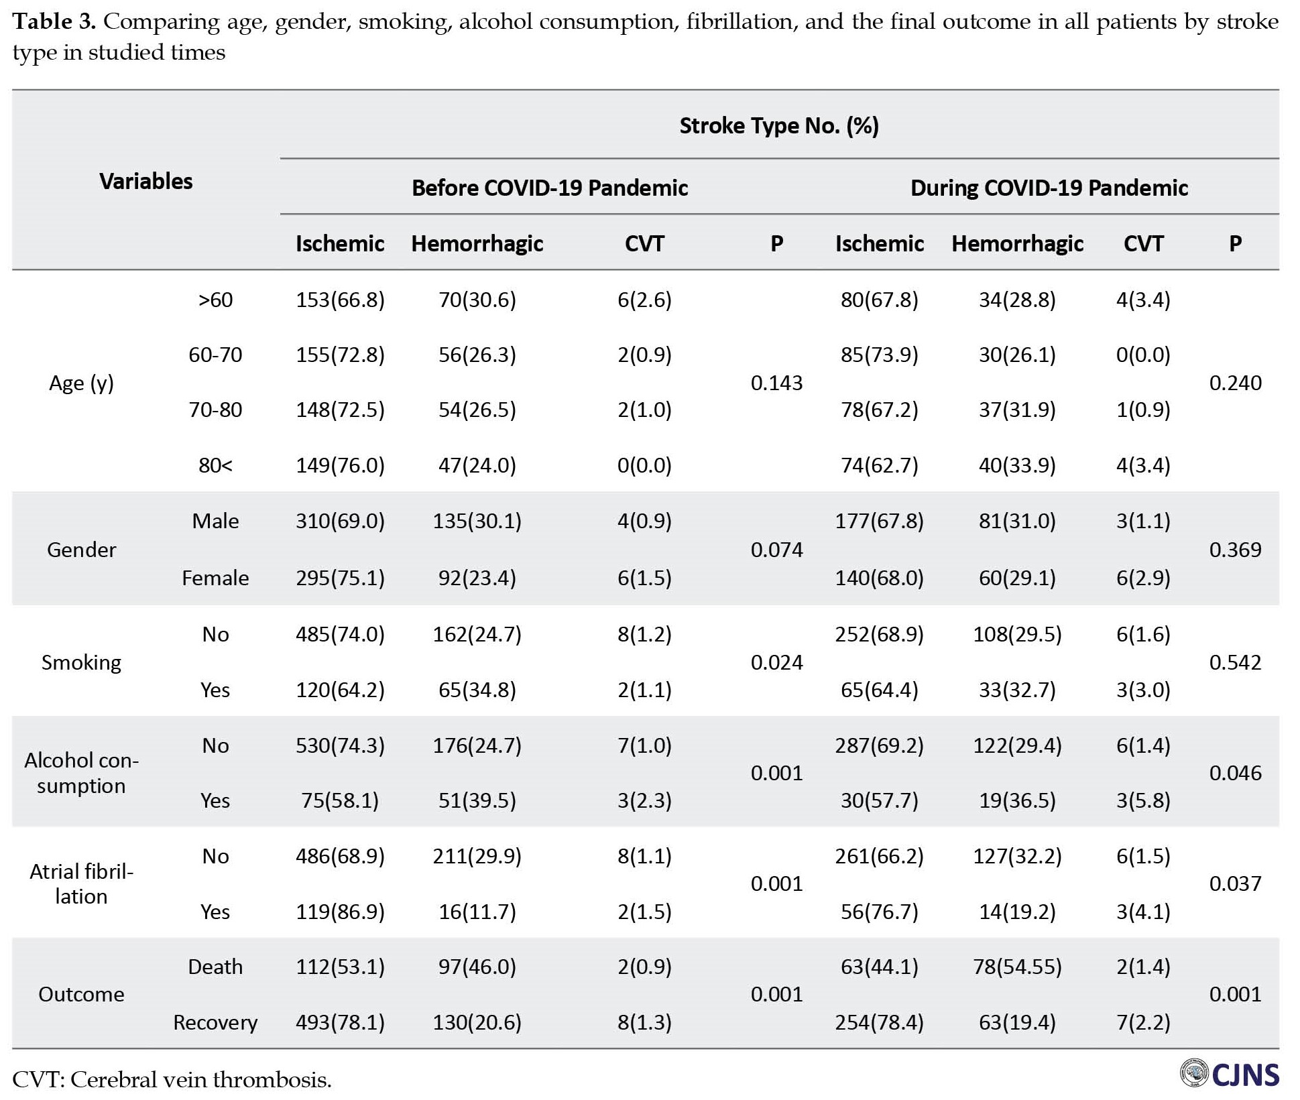1300x1100 pixels.
Task: Select the Atrial fibrillation row label
Action: click(81, 883)
